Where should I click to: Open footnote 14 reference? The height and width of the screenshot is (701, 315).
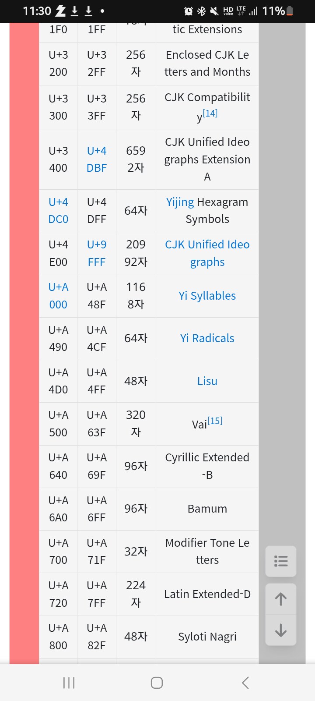210,113
